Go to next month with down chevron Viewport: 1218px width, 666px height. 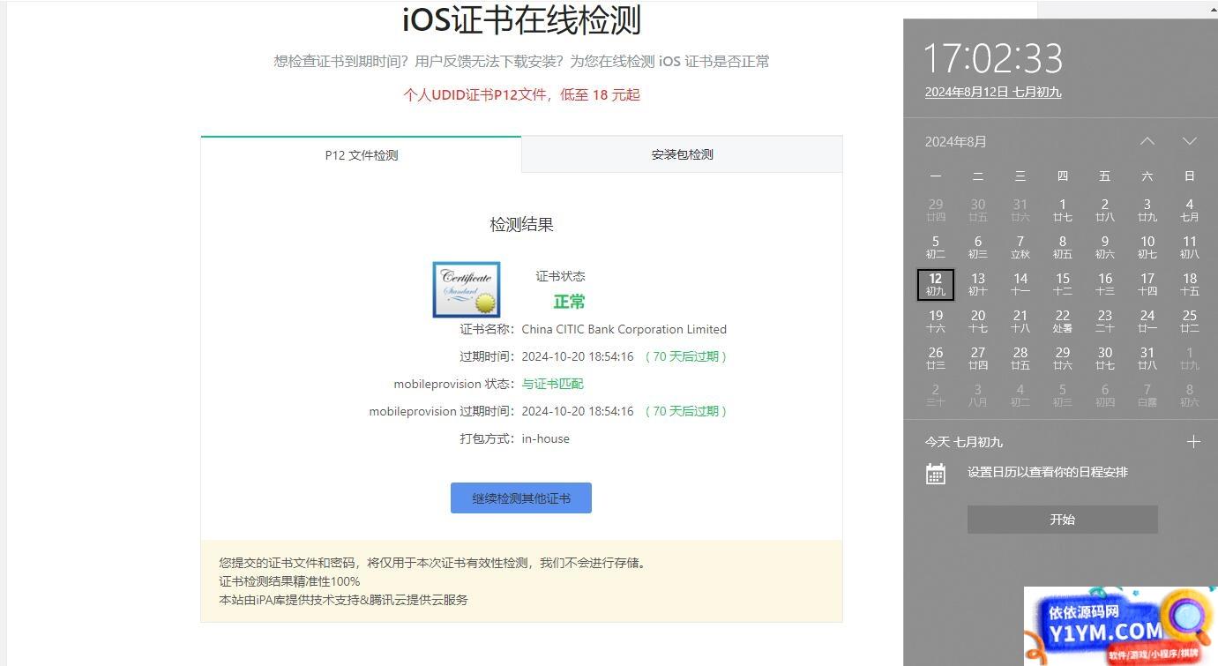pos(1189,141)
